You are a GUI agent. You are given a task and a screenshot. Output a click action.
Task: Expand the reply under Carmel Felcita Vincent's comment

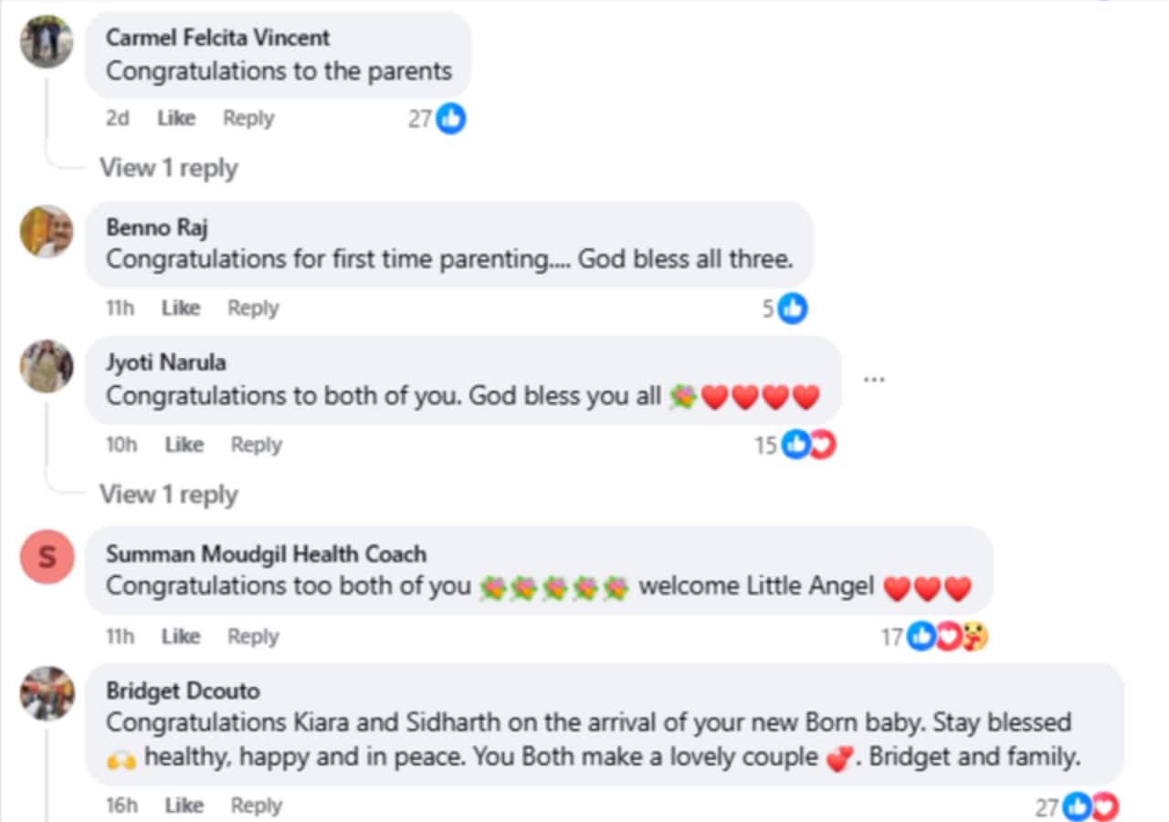(x=168, y=168)
